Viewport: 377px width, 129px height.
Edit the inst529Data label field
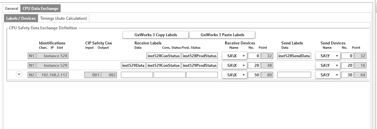click(x=133, y=65)
